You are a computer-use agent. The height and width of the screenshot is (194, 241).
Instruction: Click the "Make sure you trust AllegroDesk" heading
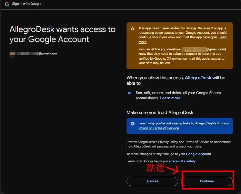160,112
